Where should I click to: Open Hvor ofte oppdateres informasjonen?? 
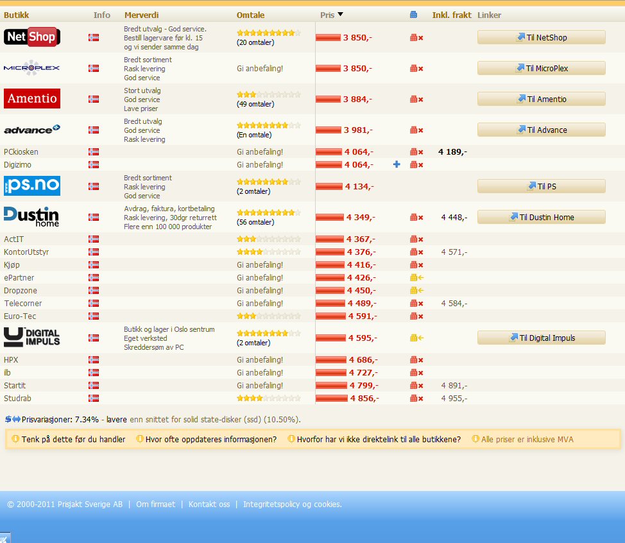click(211, 439)
